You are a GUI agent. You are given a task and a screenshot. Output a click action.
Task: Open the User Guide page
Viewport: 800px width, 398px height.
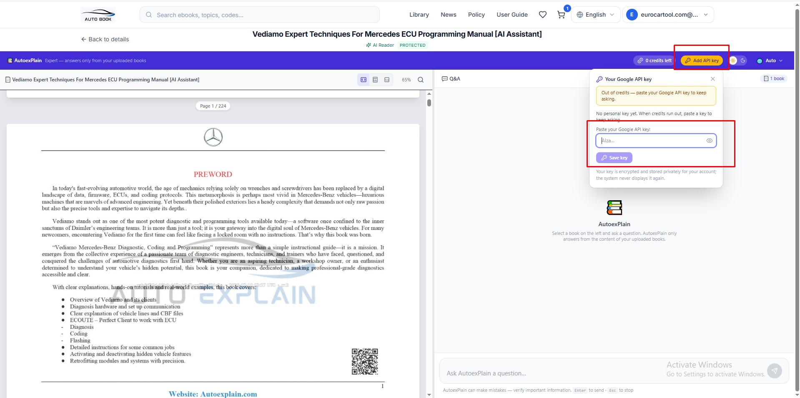tap(512, 15)
